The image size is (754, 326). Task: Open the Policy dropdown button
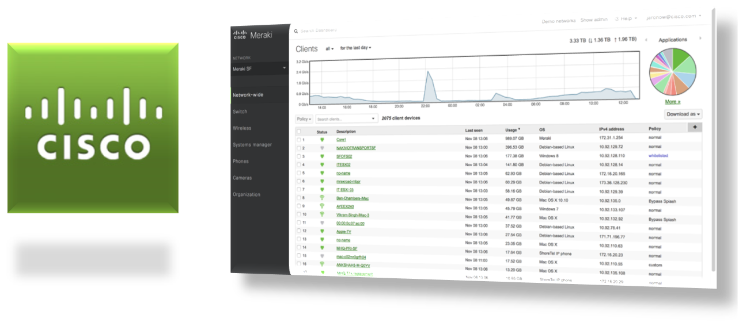[x=304, y=119]
